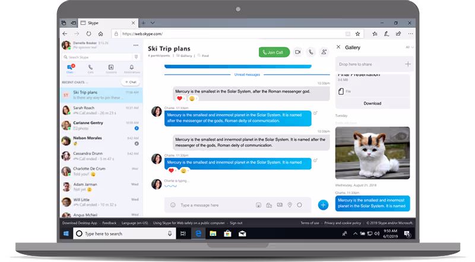Open the All filter dropdown in Gallery

click(x=409, y=48)
